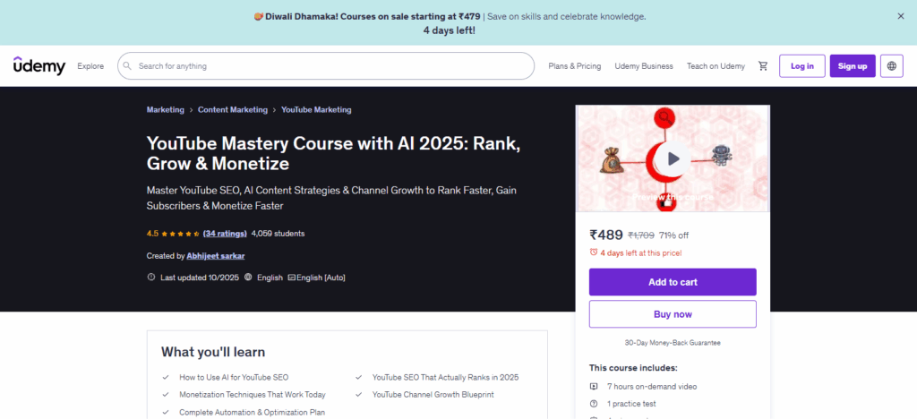Open Teach on Udemy

(716, 66)
